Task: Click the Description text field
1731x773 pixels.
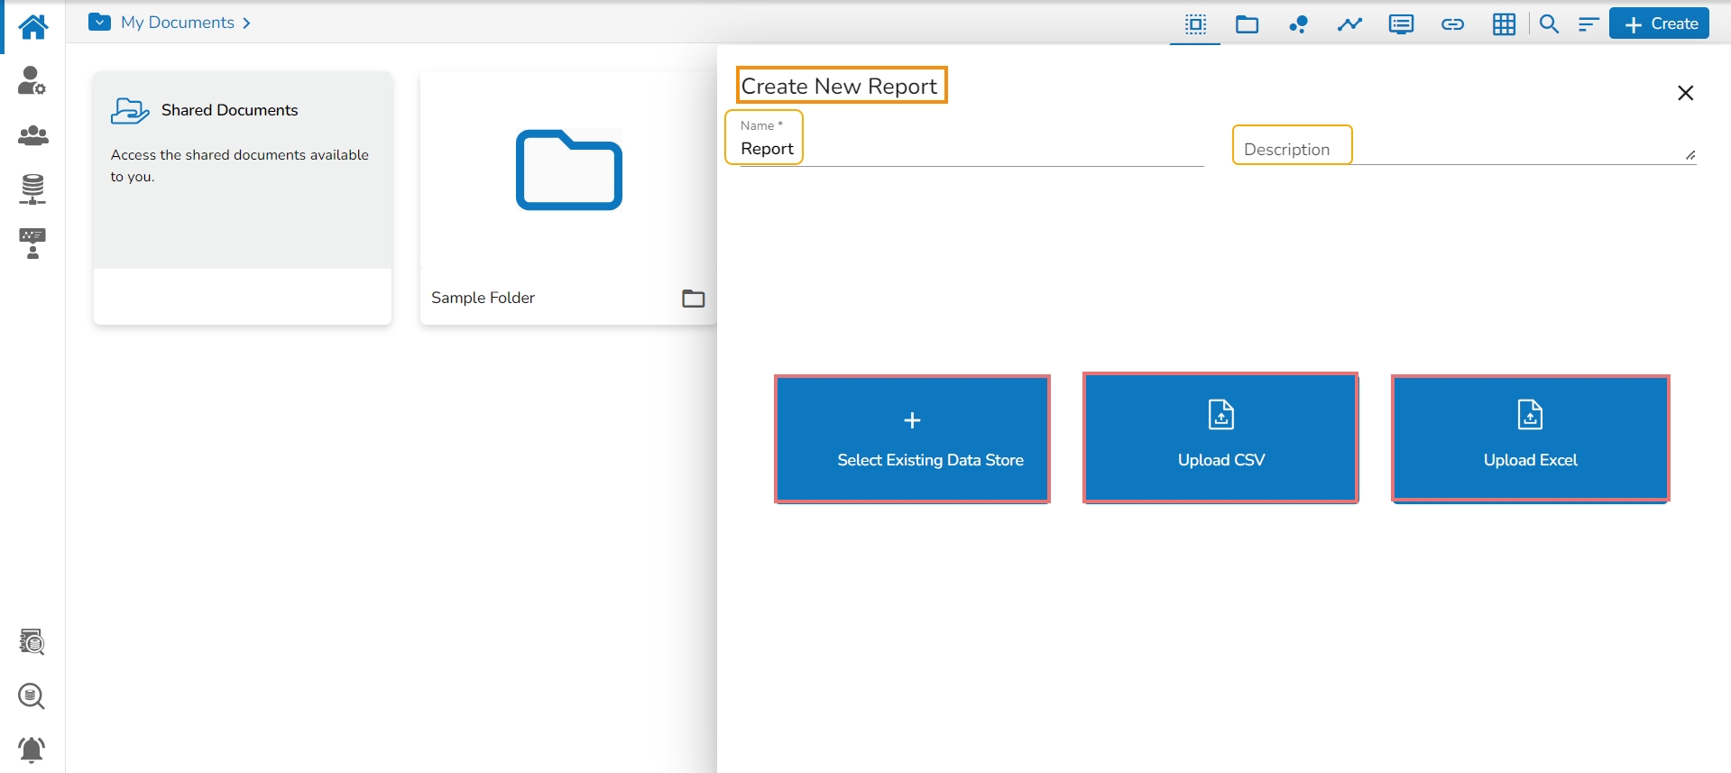Action: 1461,149
